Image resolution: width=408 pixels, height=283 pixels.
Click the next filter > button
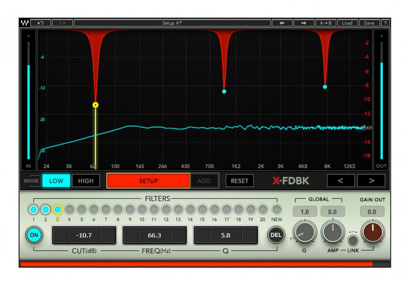[371, 180]
